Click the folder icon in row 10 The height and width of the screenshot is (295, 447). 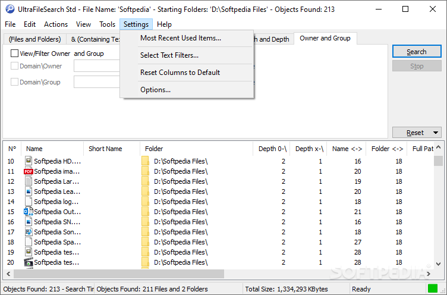(x=145, y=161)
